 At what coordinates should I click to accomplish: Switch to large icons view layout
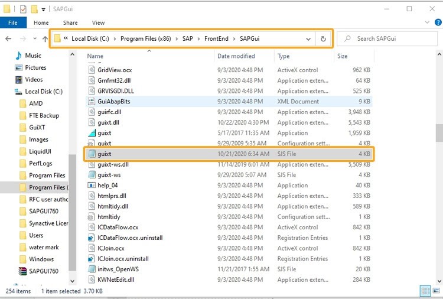435,291
